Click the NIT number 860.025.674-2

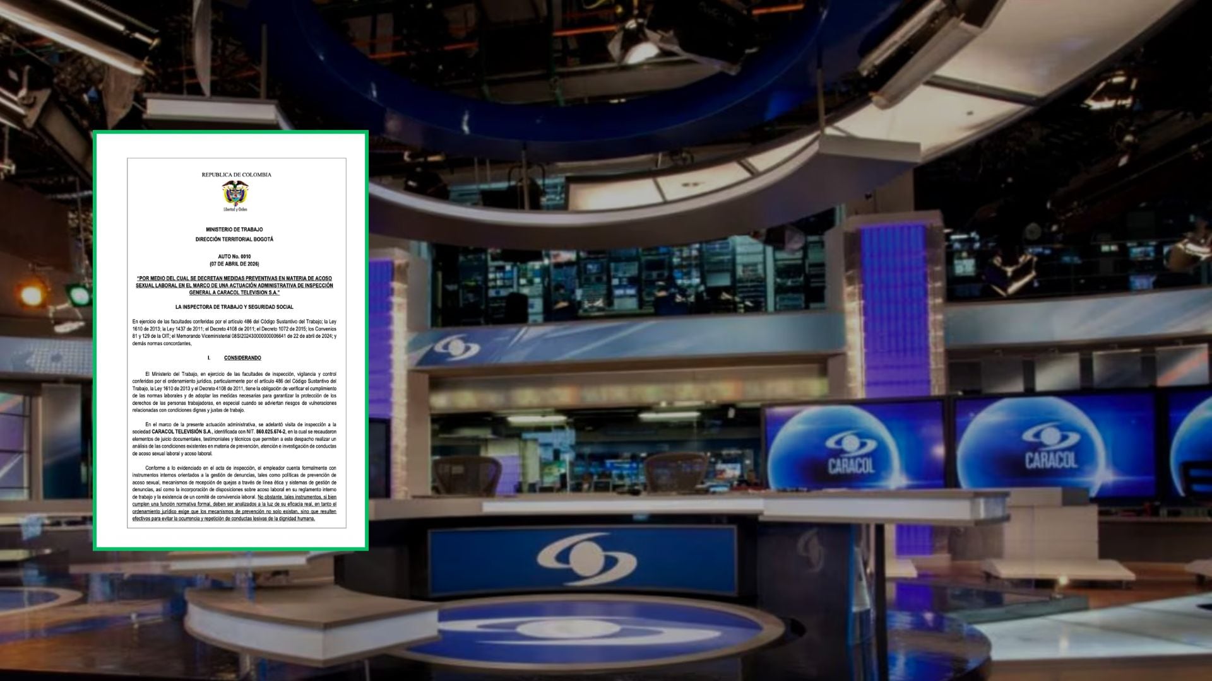pos(270,431)
